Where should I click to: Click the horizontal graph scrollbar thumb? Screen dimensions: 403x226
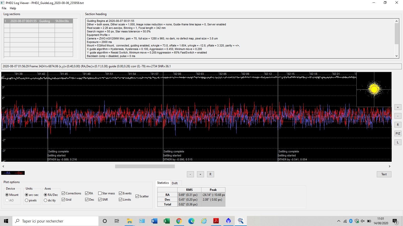click(145, 166)
